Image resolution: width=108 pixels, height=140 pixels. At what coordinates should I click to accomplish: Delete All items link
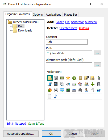84,28
